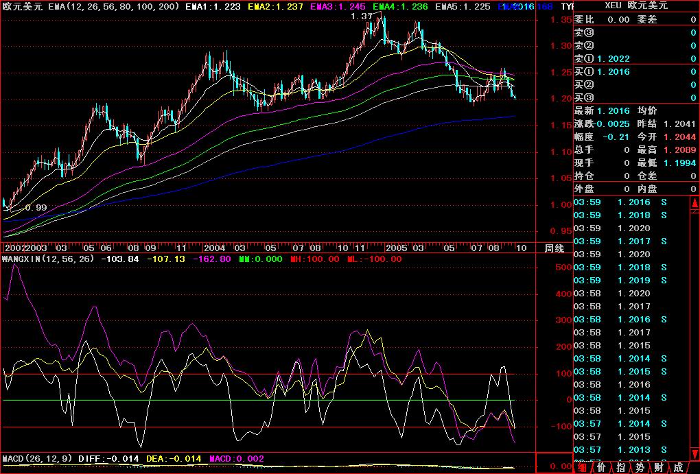Click the 最高 high price 1.2089
This screenshot has height=474, width=700.
(x=679, y=150)
